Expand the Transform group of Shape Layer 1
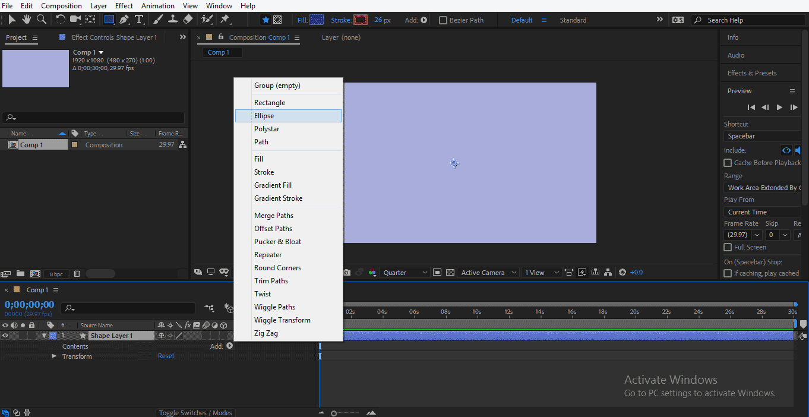This screenshot has width=809, height=417. 53,356
